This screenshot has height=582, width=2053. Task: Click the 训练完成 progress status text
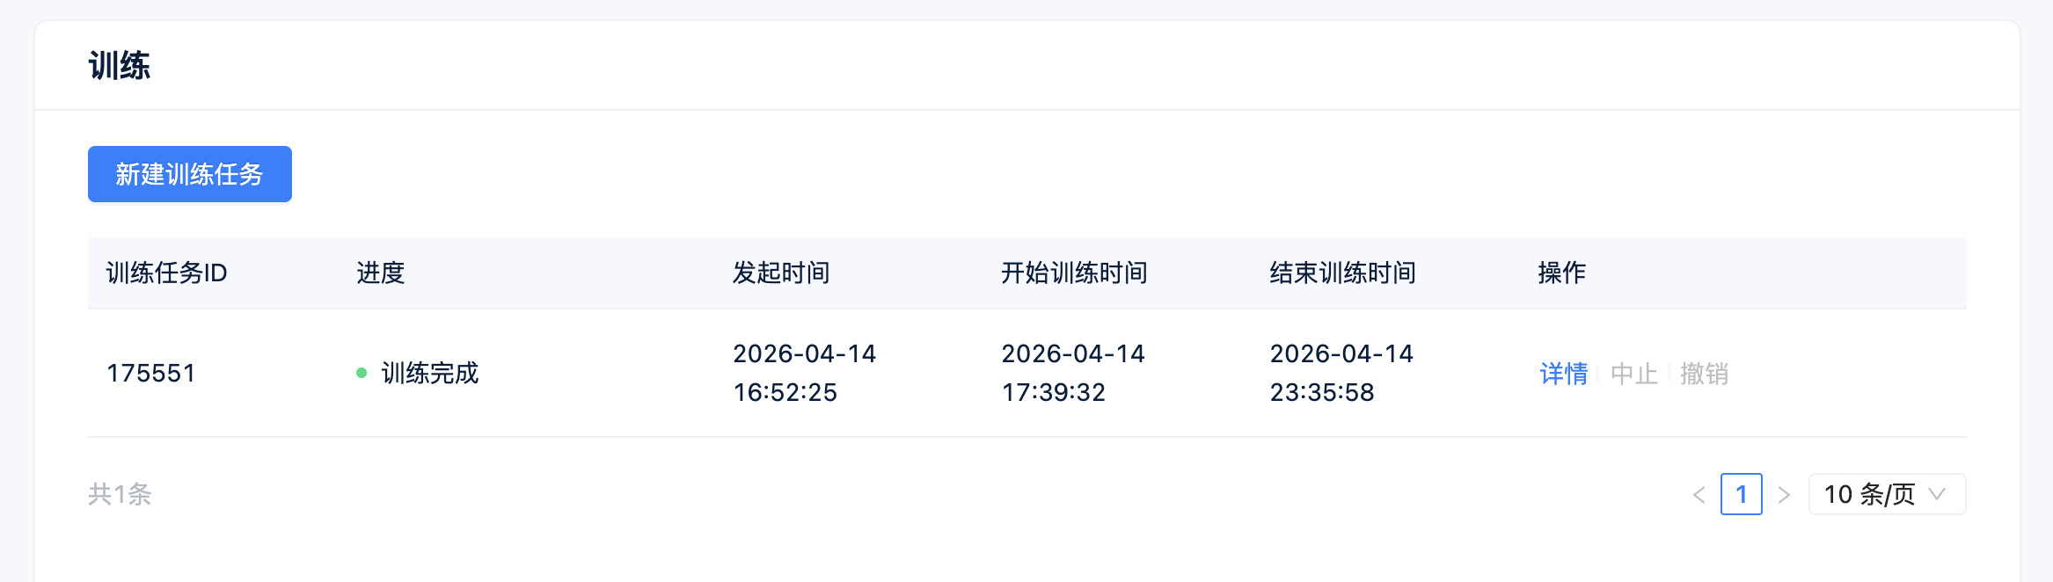point(429,373)
